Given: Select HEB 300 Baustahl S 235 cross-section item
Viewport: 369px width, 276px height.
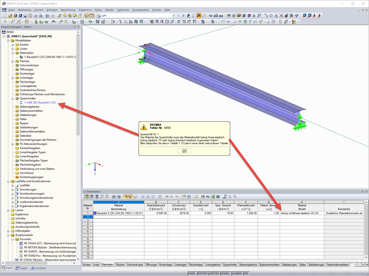Looking at the screenshot, I should [x=40, y=103].
